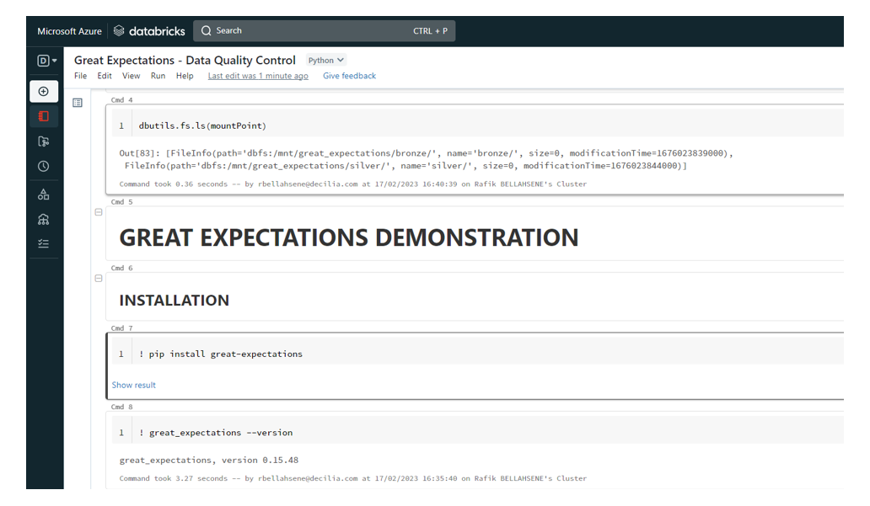Screen dimensions: 870x506
Task: Click the Out[83] FileInfo bronze output line
Action: pyautogui.click(x=426, y=153)
